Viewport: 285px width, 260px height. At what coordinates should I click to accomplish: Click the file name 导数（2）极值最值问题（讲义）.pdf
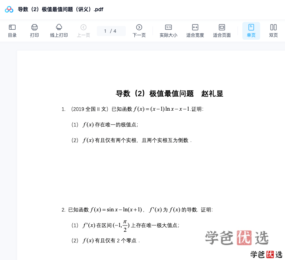coord(60,9)
